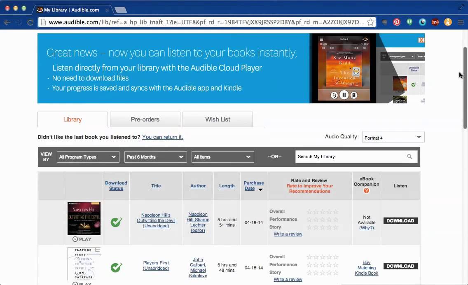Switch to the Wish List tab
The height and width of the screenshot is (285, 468).
(218, 119)
